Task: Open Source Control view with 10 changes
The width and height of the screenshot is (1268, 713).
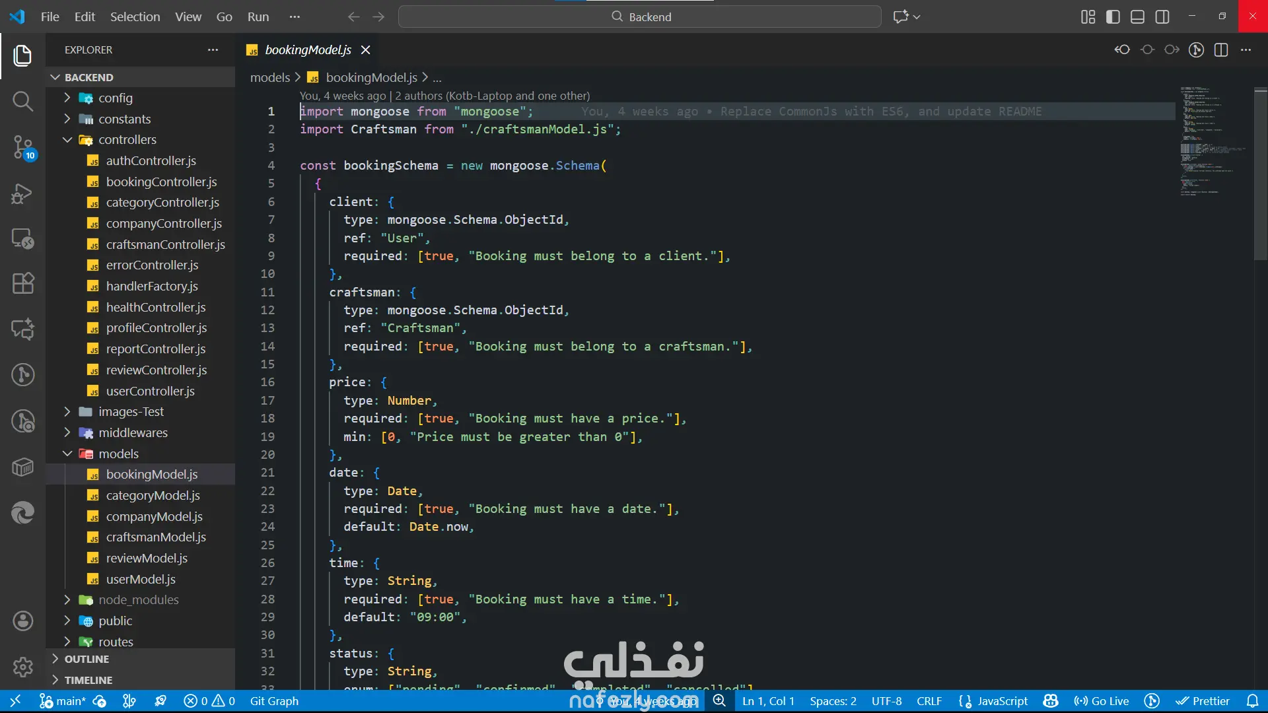Action: coord(22,147)
